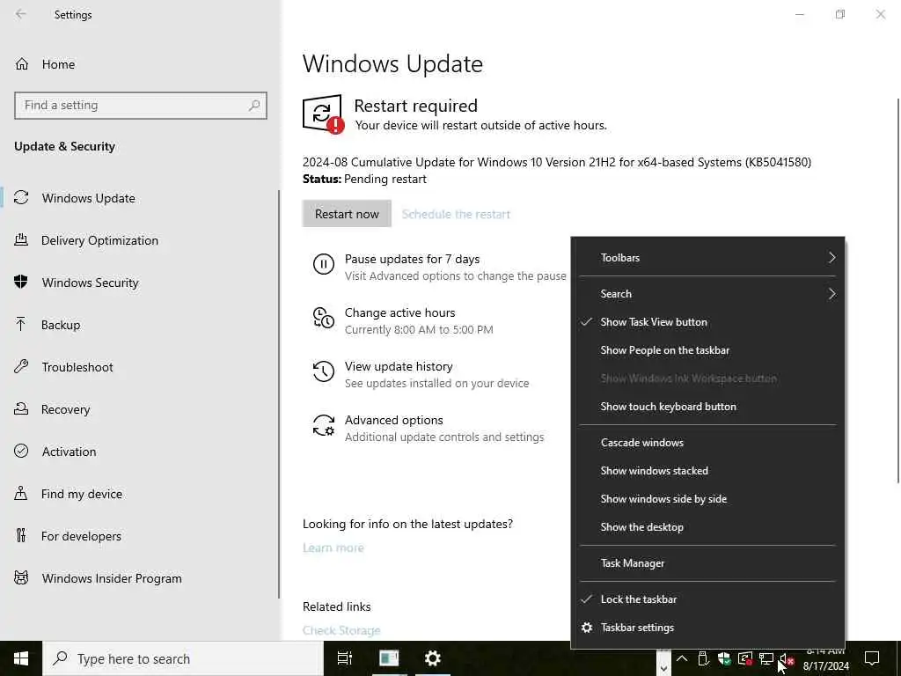The width and height of the screenshot is (901, 676).
Task: Toggle Show Task View button option
Action: (x=708, y=322)
